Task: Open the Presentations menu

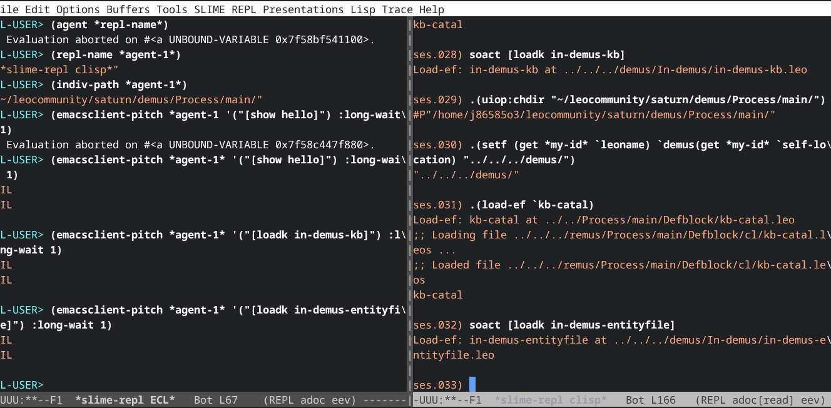Action: [x=303, y=9]
